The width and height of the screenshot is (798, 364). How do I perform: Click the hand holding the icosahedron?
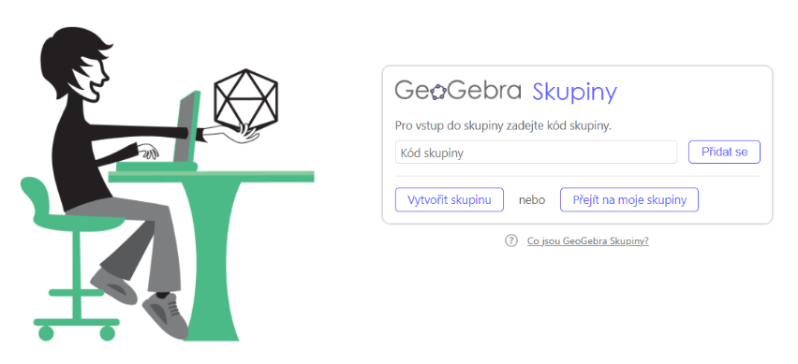click(240, 133)
